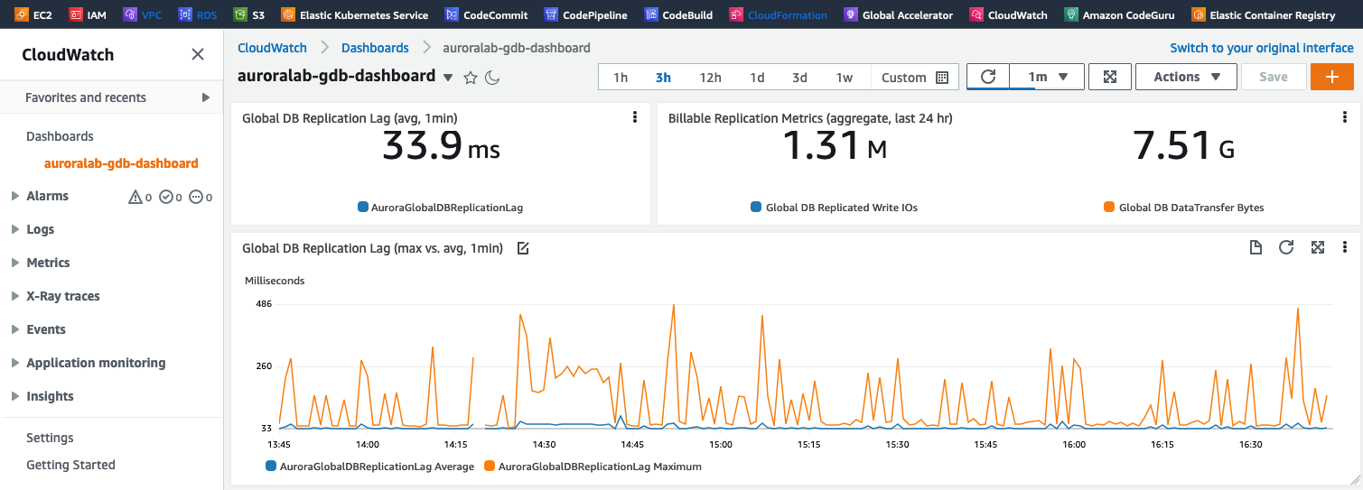
Task: Open the CloudWatch shortcut in top bar
Action: click(x=1008, y=14)
